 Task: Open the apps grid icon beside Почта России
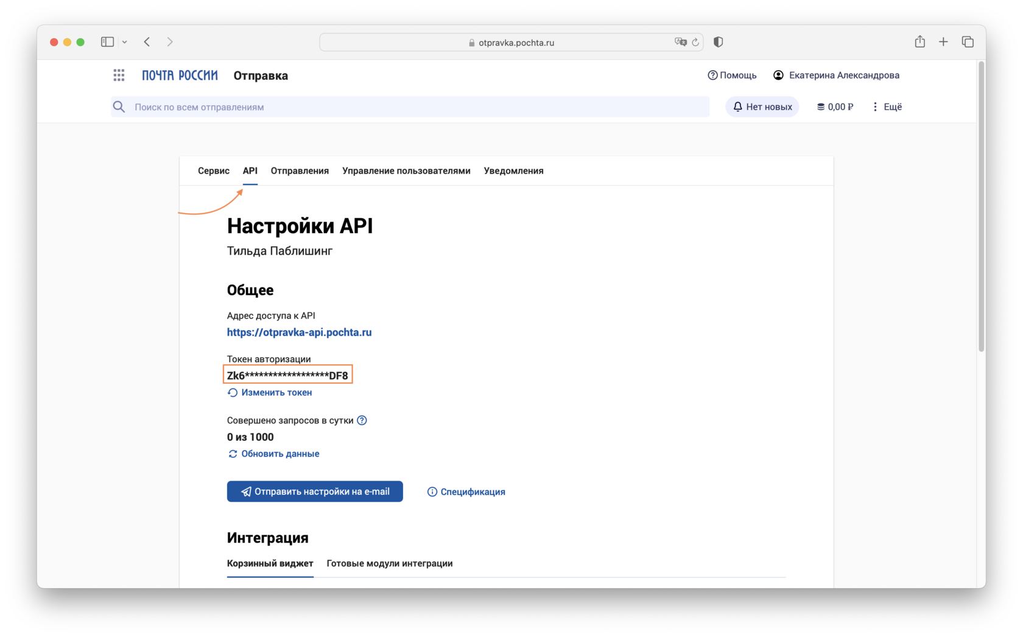pos(119,76)
